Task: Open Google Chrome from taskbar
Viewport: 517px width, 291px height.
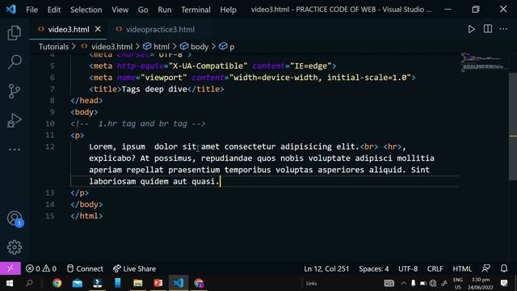Action: tap(57, 283)
